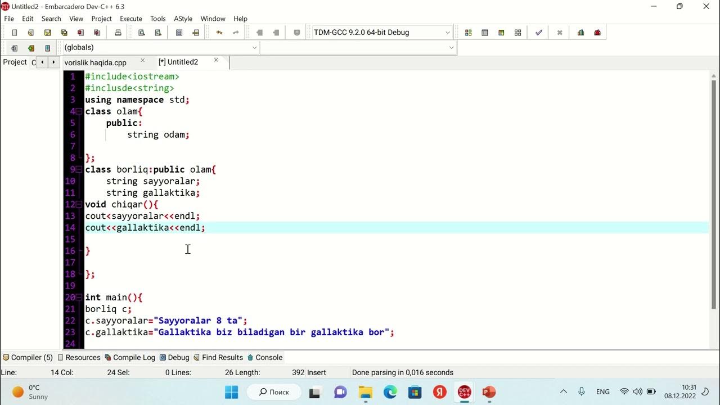Click line number 14 in the gutter
The width and height of the screenshot is (720, 405).
(x=70, y=227)
